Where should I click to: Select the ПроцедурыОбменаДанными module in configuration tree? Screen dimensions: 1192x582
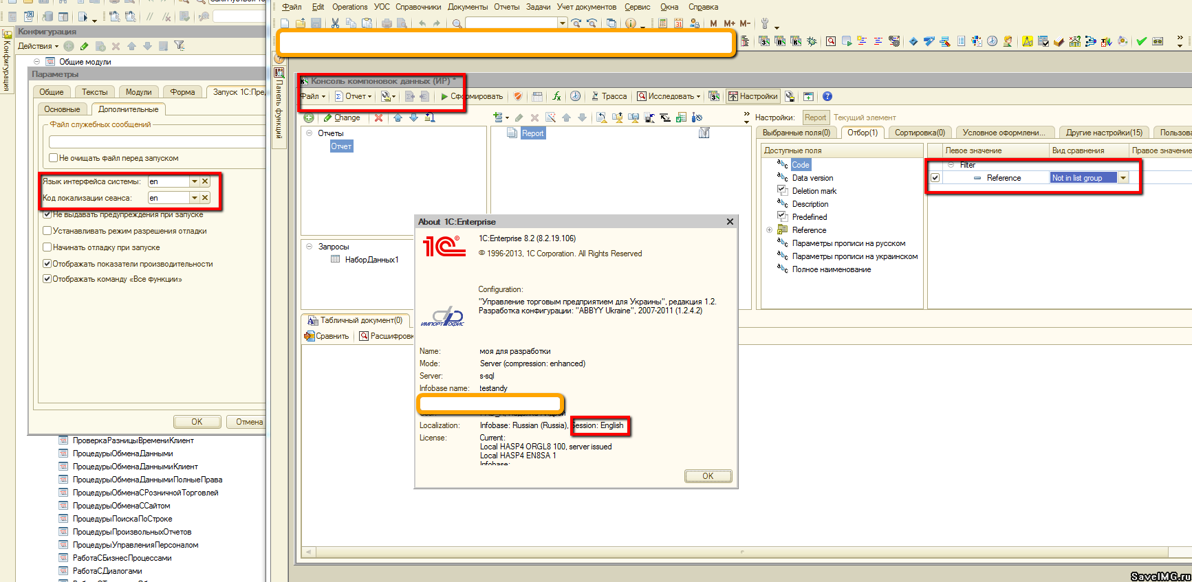point(122,454)
